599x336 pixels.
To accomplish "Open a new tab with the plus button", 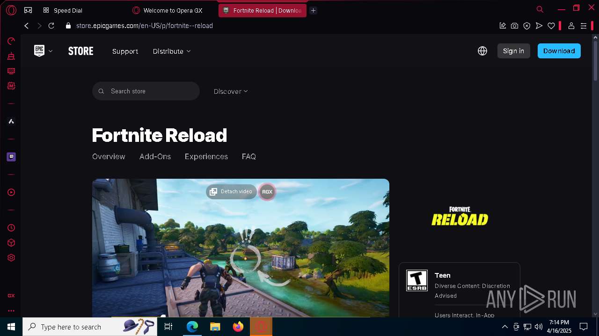I will [314, 10].
